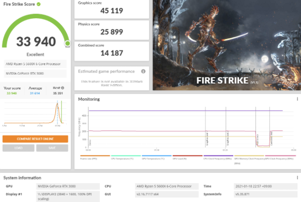
Task: Toggle the Frame rate (FPS) legend series
Action: (89, 159)
